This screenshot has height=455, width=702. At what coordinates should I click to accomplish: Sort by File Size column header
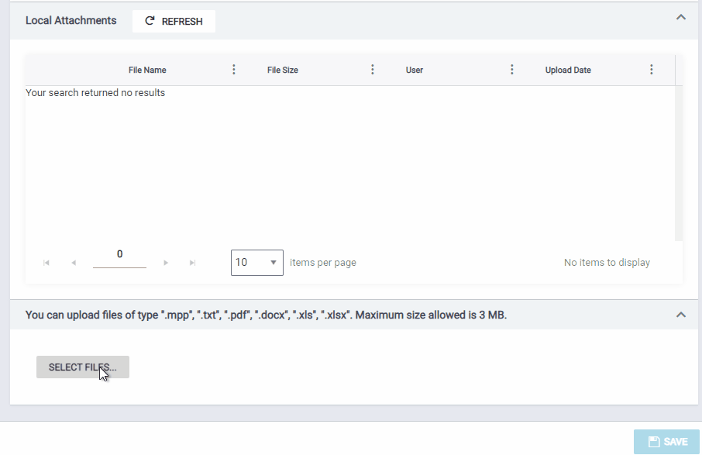click(283, 71)
